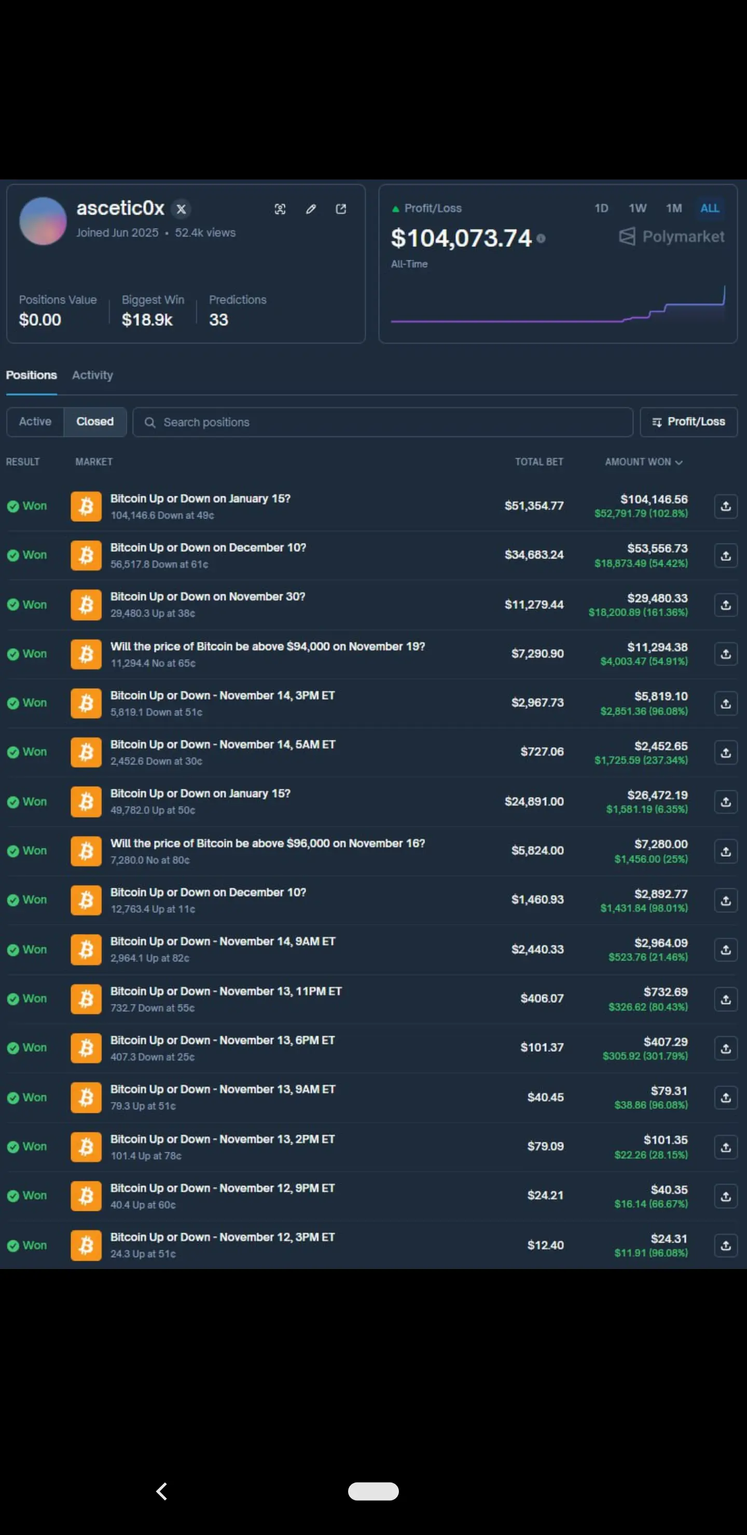Click the info dot next to $104,073.74
747x1535 pixels.
click(x=541, y=239)
